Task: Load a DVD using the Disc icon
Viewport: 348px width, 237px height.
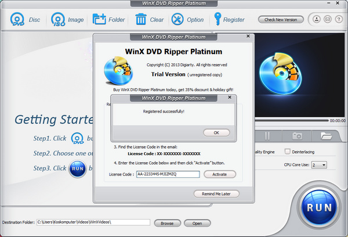Action: point(25,20)
